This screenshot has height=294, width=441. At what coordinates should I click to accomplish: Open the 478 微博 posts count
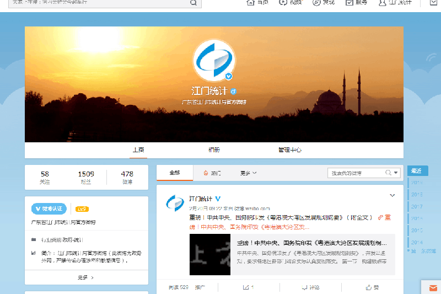pos(127,178)
